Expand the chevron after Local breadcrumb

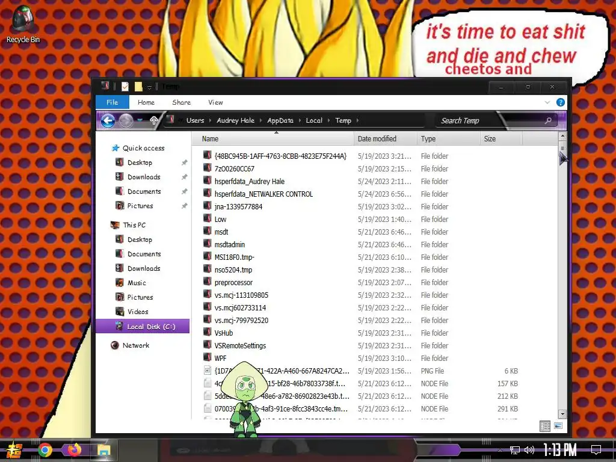tap(329, 120)
